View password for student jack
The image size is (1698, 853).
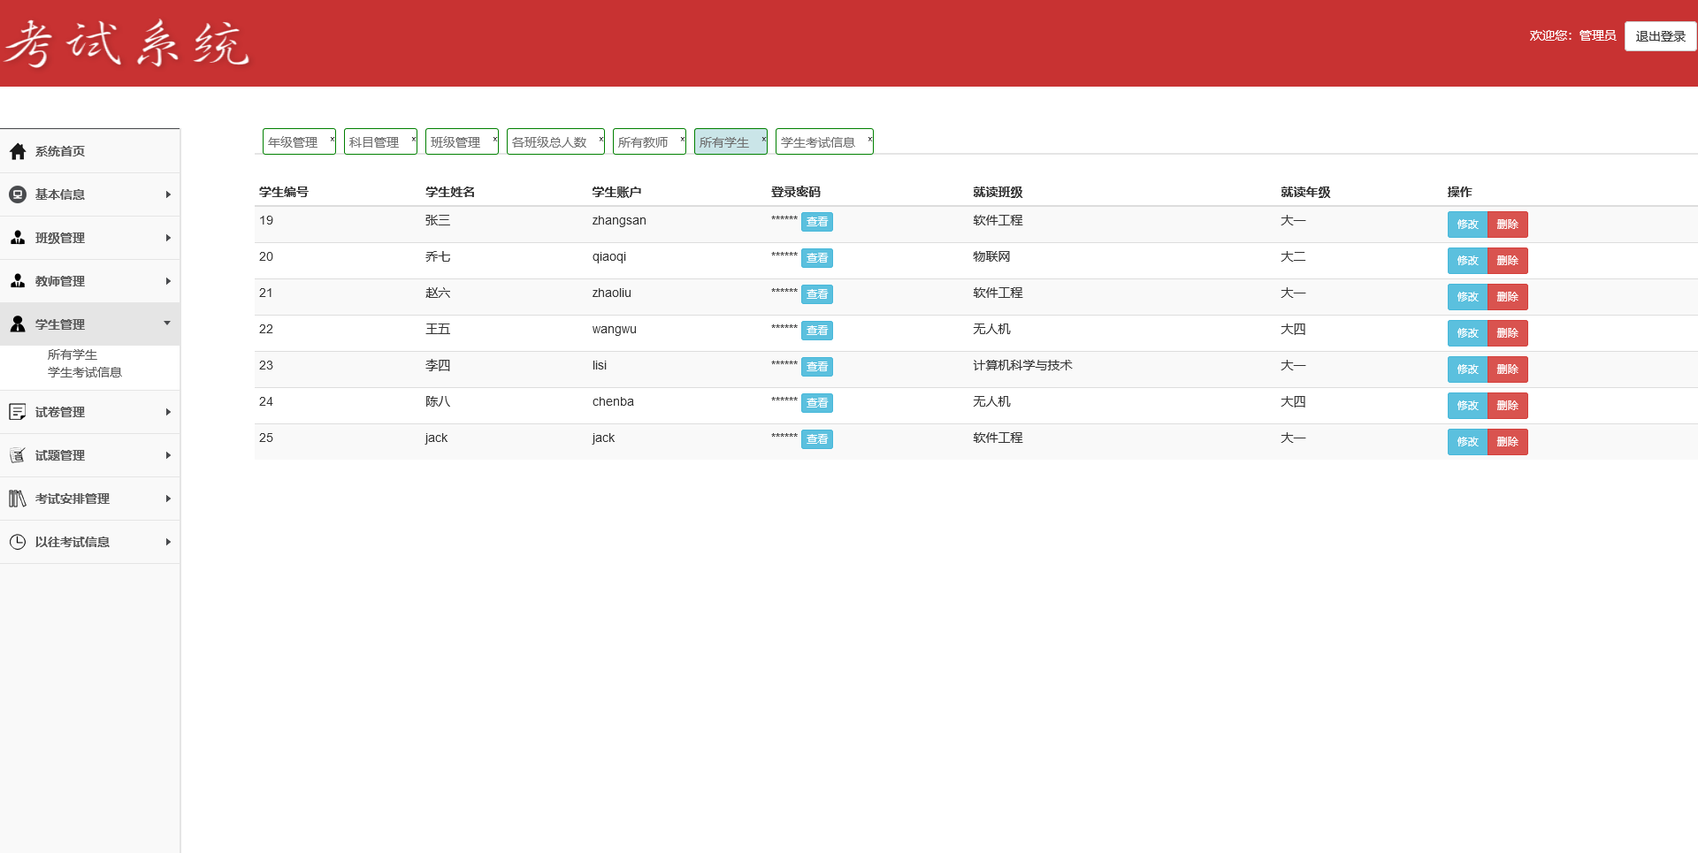817,439
